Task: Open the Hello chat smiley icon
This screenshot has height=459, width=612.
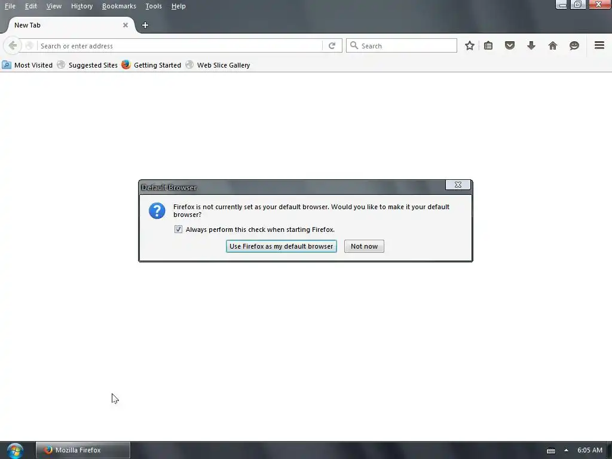Action: pos(574,45)
